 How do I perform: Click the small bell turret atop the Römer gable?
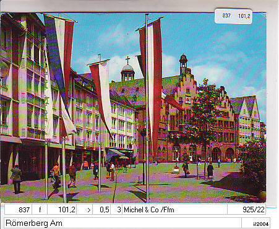[x=183, y=64]
